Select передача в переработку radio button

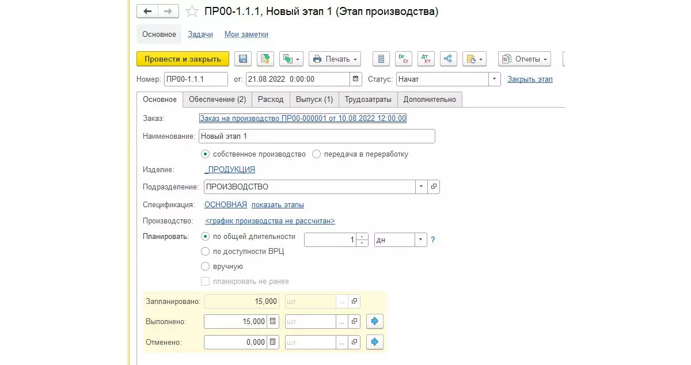[x=316, y=154]
